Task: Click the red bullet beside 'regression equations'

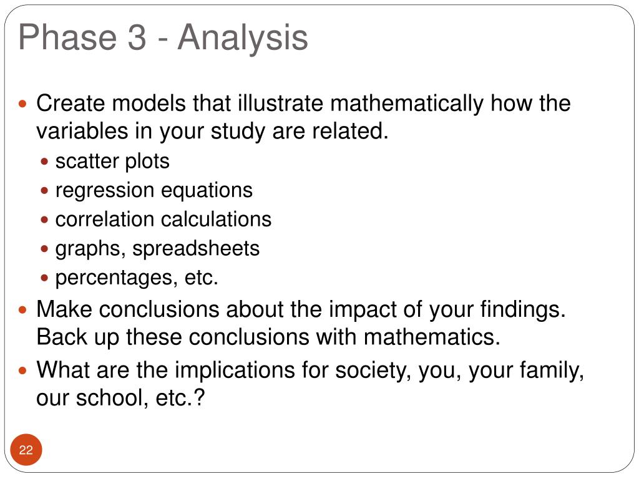Action: pos(44,191)
